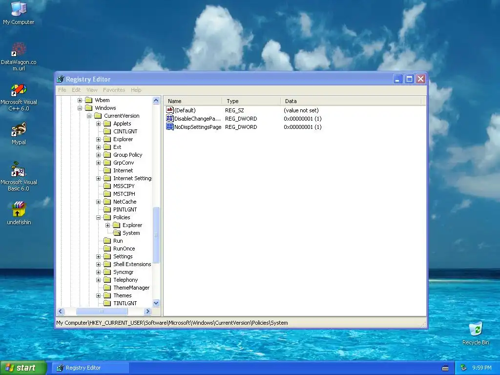Click the MSSCIPY folder icon
The width and height of the screenshot is (500, 375).
click(x=107, y=186)
